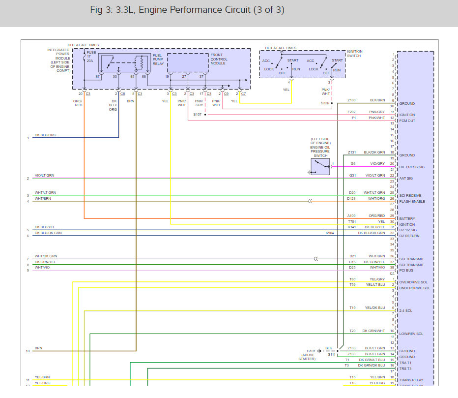Click the 'FUEL PUMP RELAY' label
This screenshot has height=398, width=458.
[158, 60]
